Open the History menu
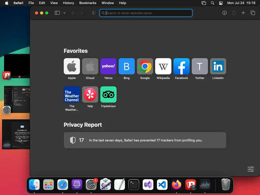This screenshot has height=195, width=260. point(68,3)
